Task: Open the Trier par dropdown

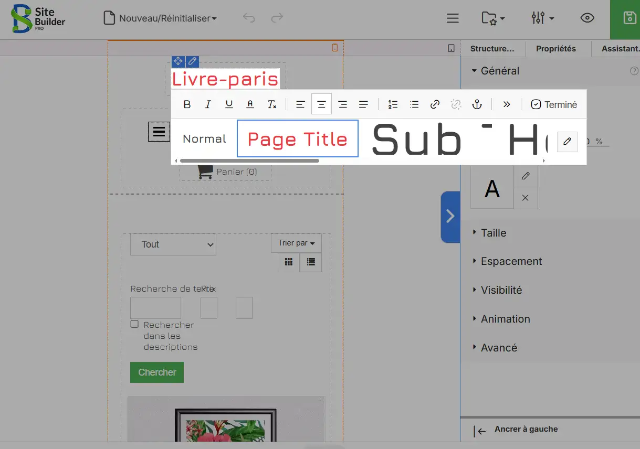Action: 297,243
